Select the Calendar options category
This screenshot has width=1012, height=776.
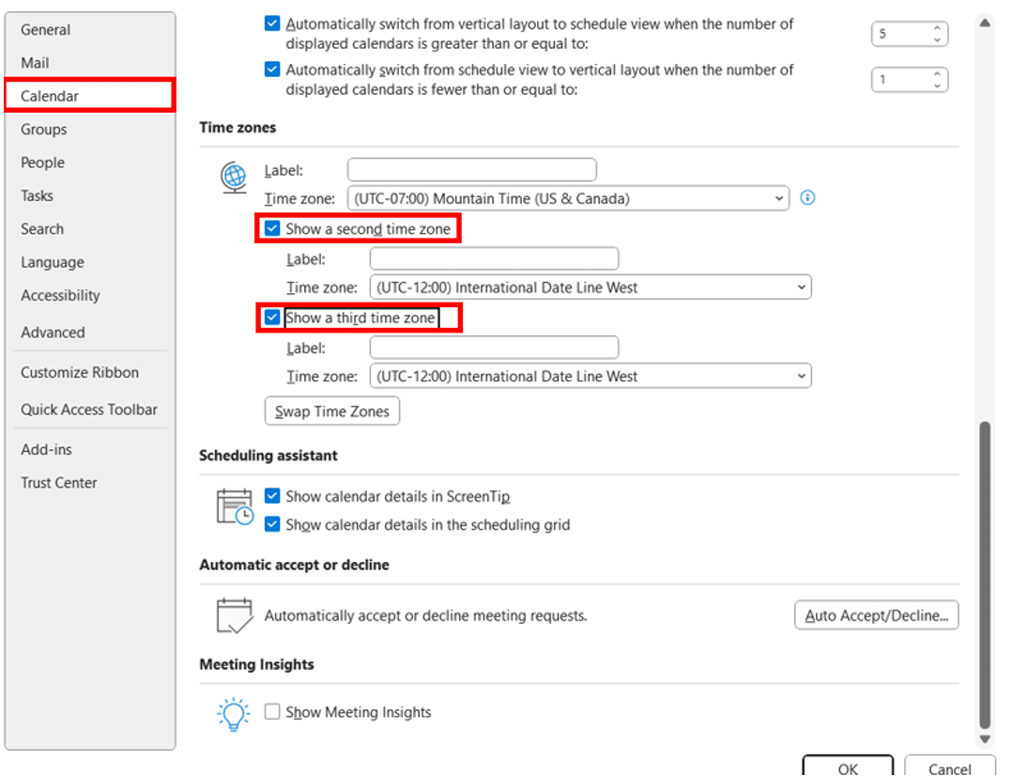(90, 96)
